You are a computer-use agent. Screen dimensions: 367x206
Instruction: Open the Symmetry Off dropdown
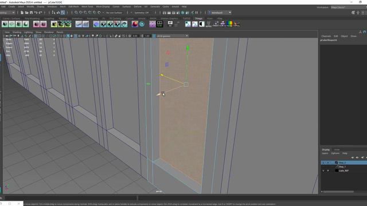143,13
